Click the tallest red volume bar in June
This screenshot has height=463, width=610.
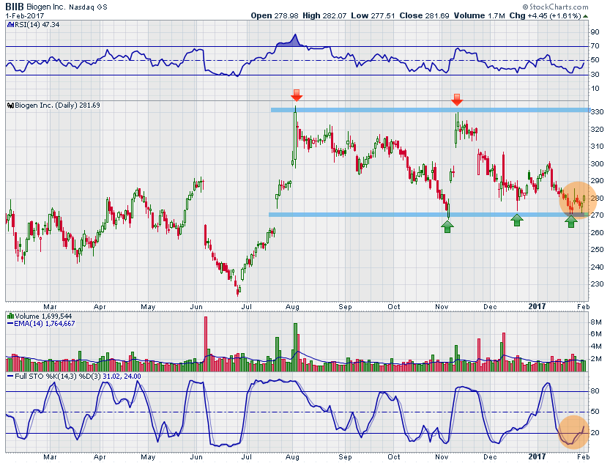(x=206, y=344)
